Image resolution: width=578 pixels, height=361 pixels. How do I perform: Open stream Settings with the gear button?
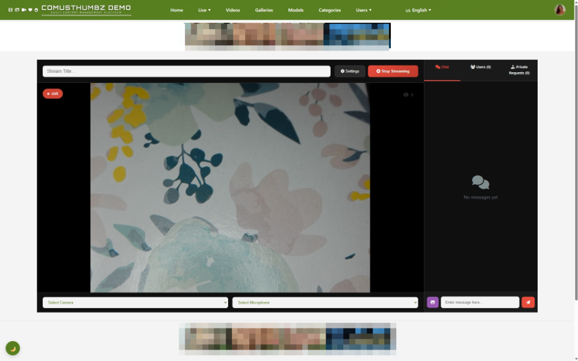point(350,71)
